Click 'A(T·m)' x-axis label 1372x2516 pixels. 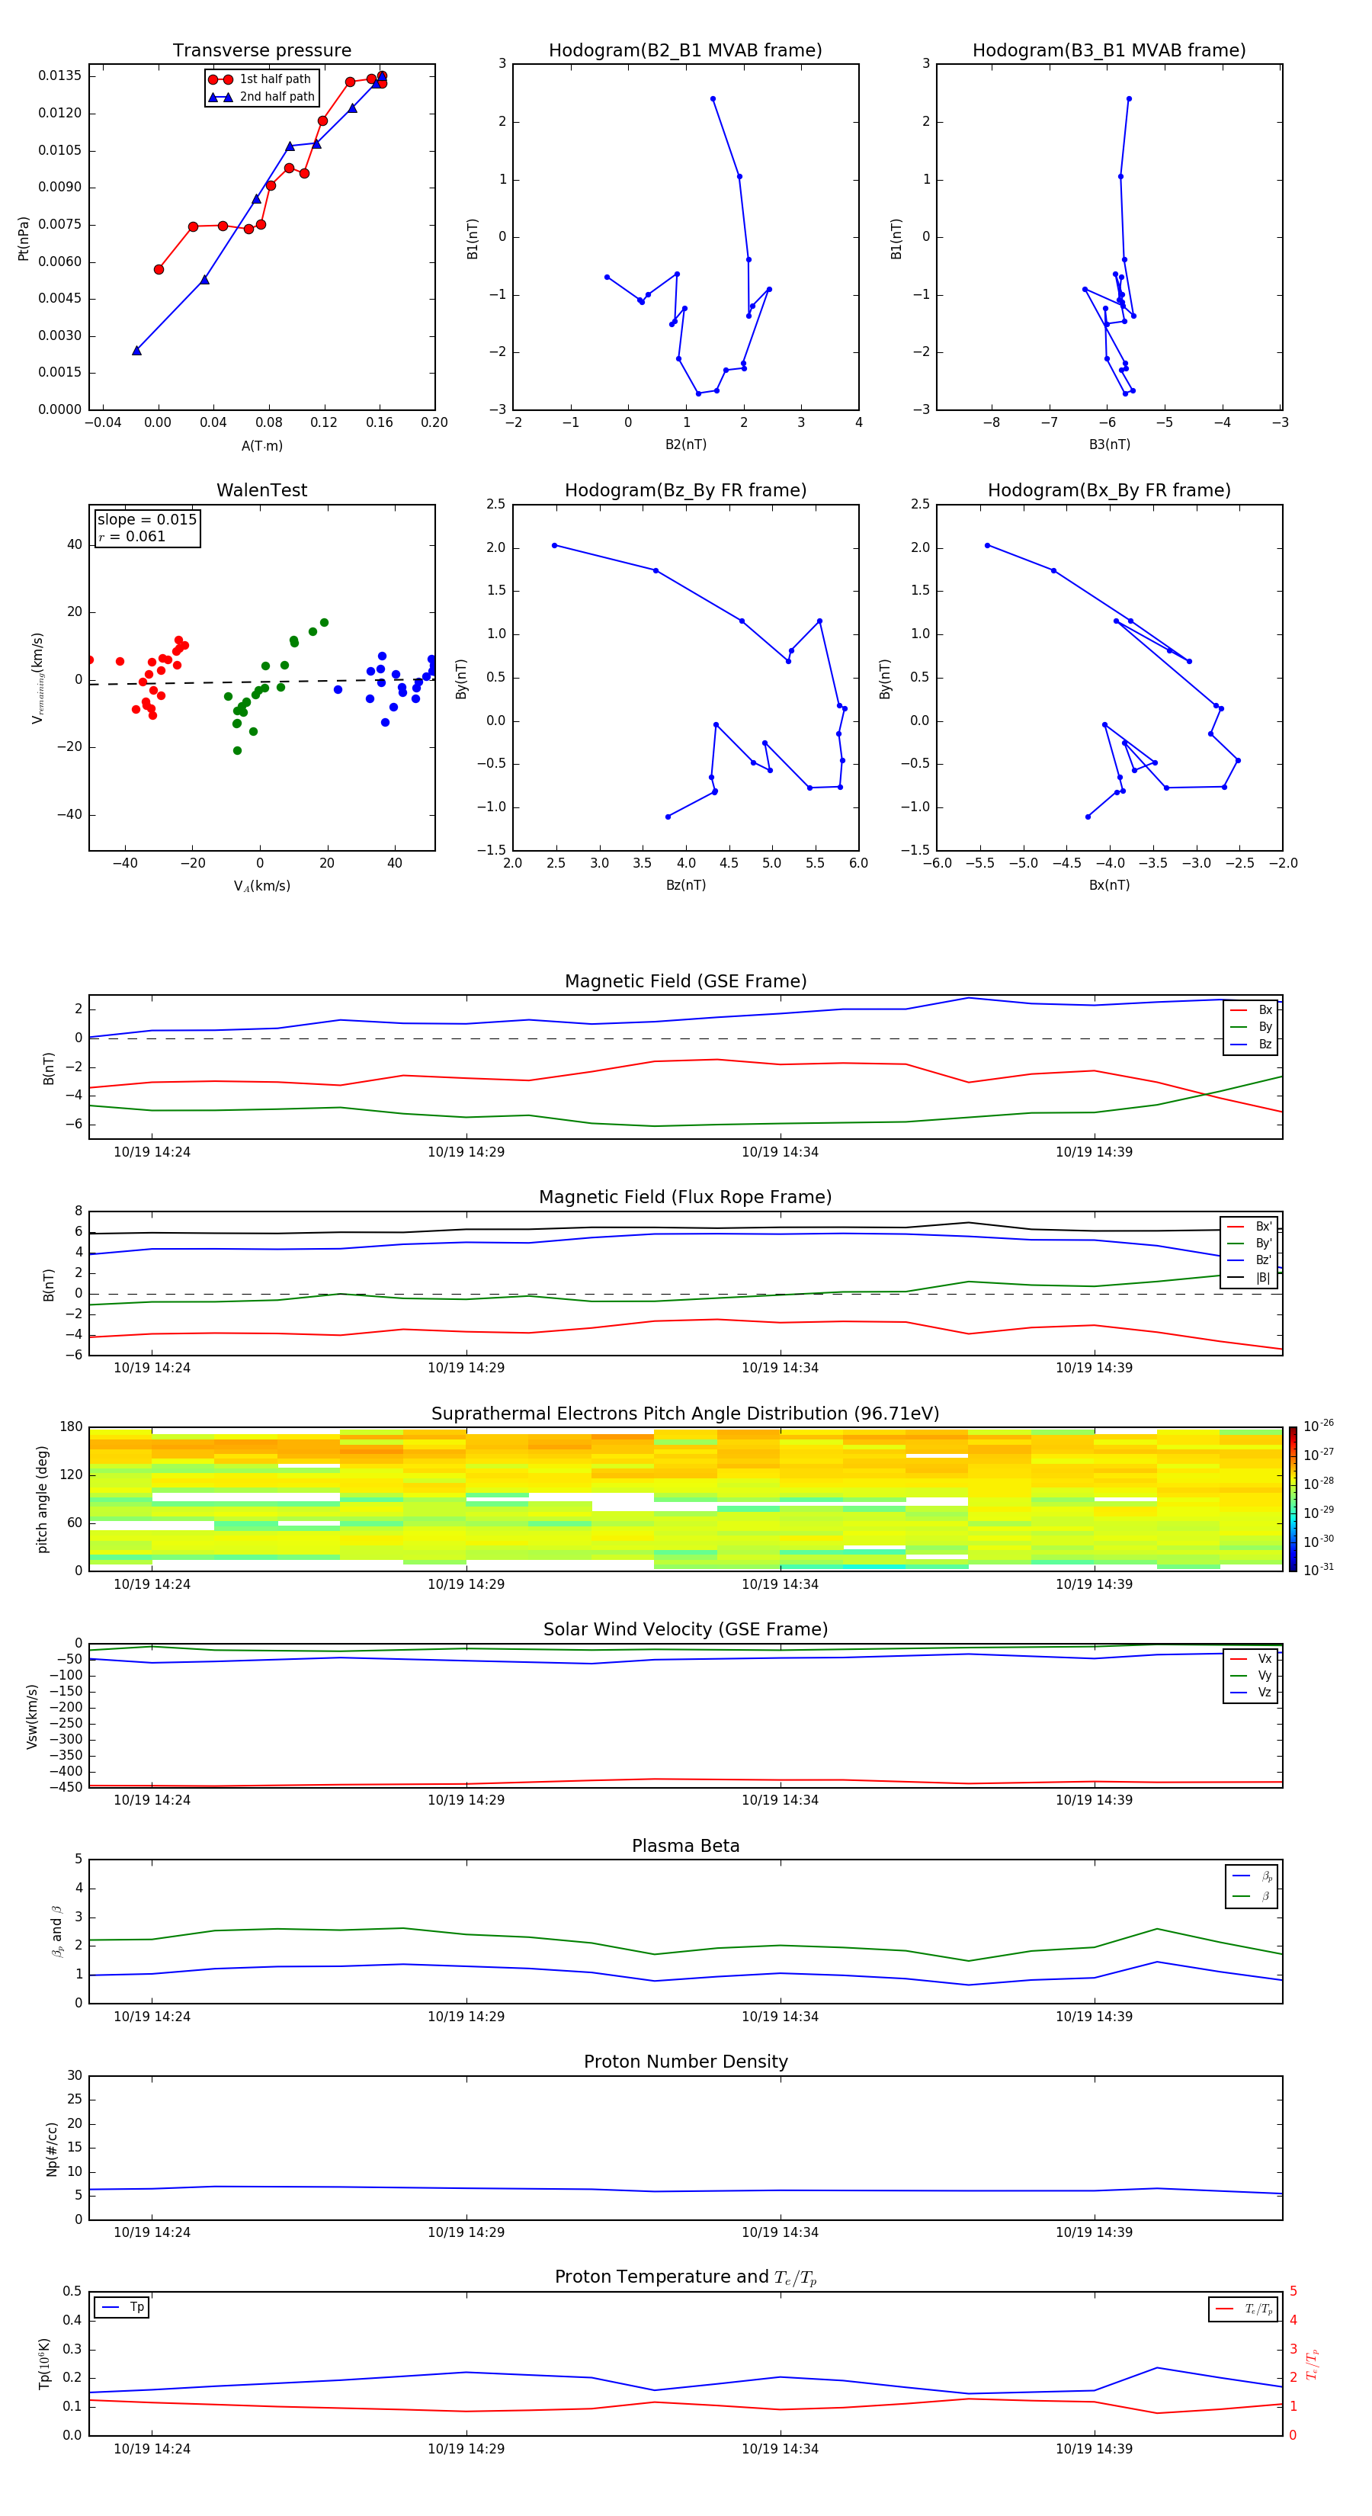coord(261,445)
